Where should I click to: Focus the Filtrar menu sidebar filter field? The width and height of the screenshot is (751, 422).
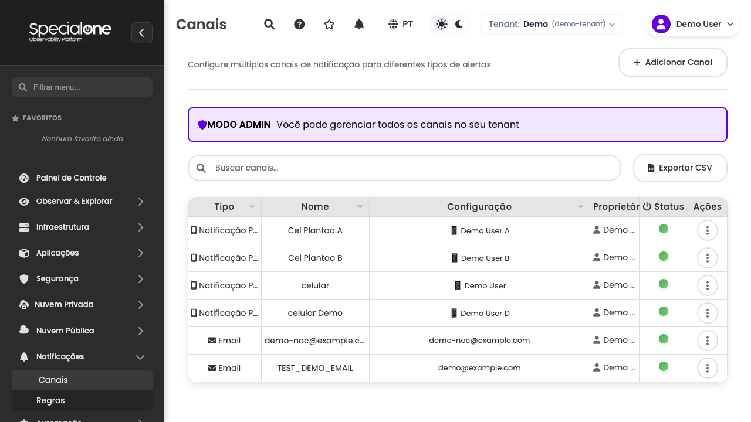point(82,87)
